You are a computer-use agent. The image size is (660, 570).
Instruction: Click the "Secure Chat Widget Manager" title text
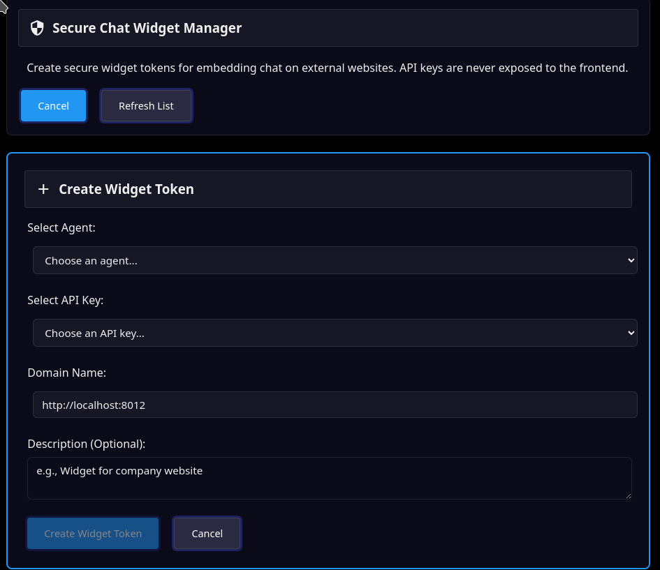click(147, 29)
